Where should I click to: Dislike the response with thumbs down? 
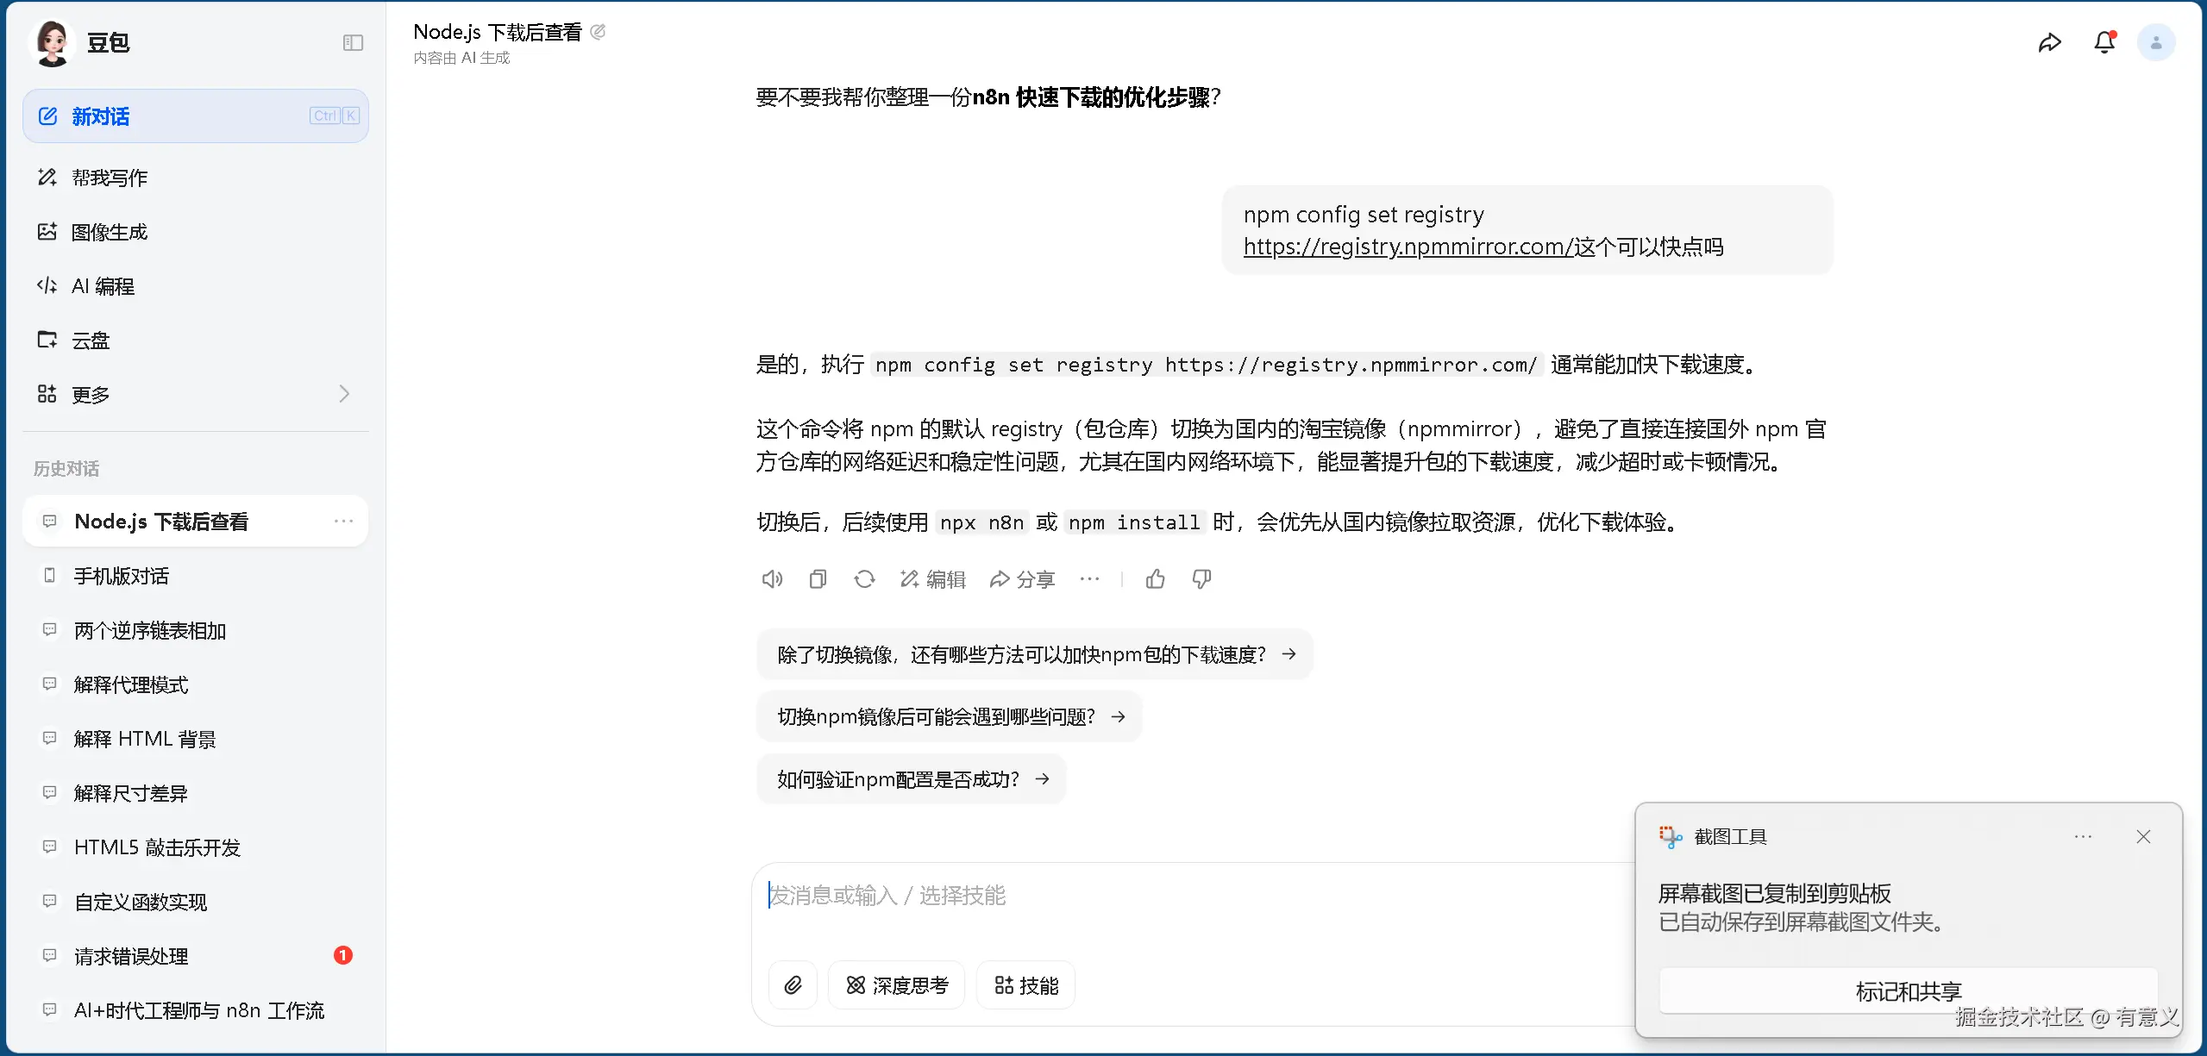(x=1201, y=579)
